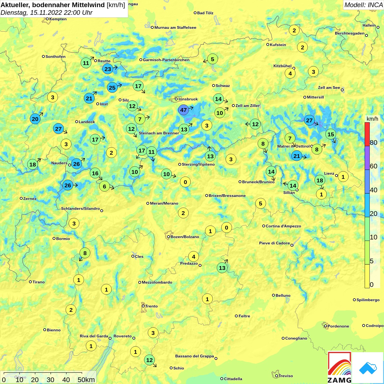This screenshot has height=384, width=384.
Task: Select the 'Kempten' city label
Action: coord(58,19)
